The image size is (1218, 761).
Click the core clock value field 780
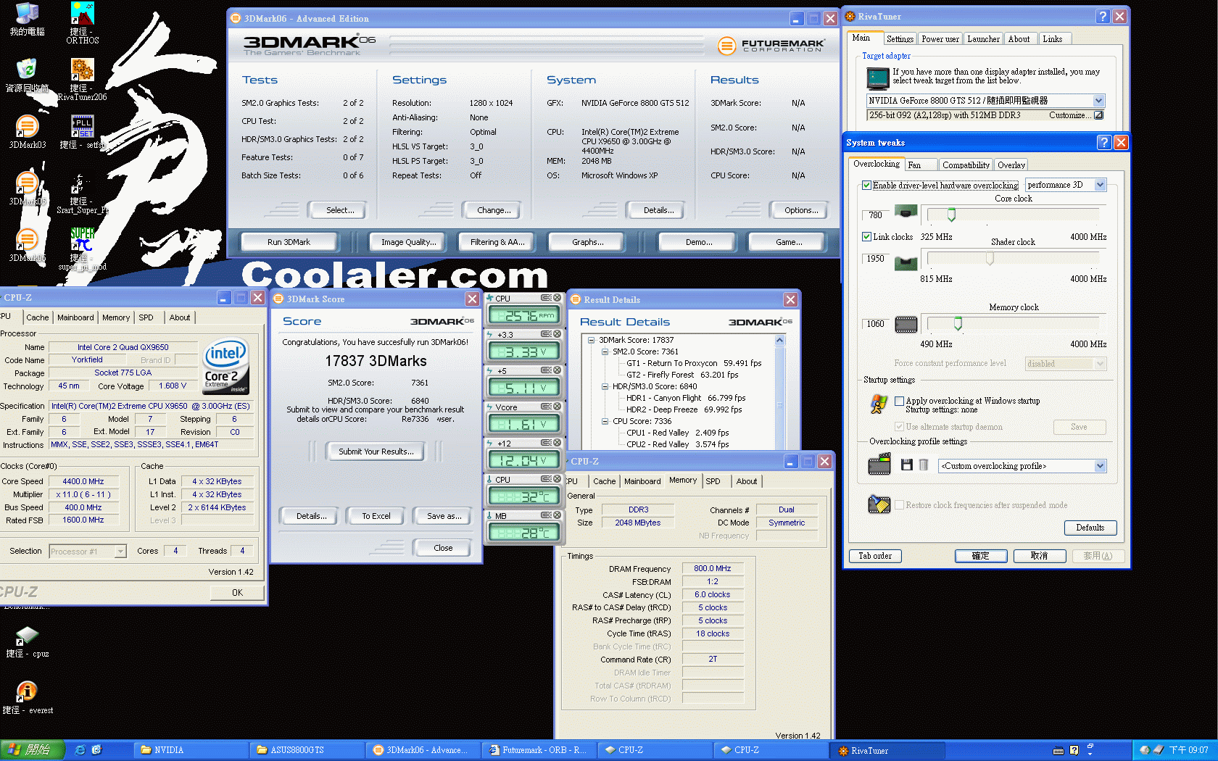(876, 215)
